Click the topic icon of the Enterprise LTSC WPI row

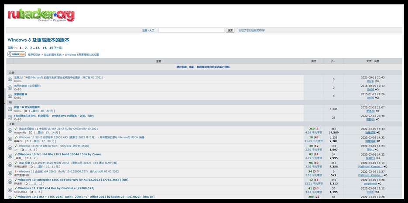point(10,181)
